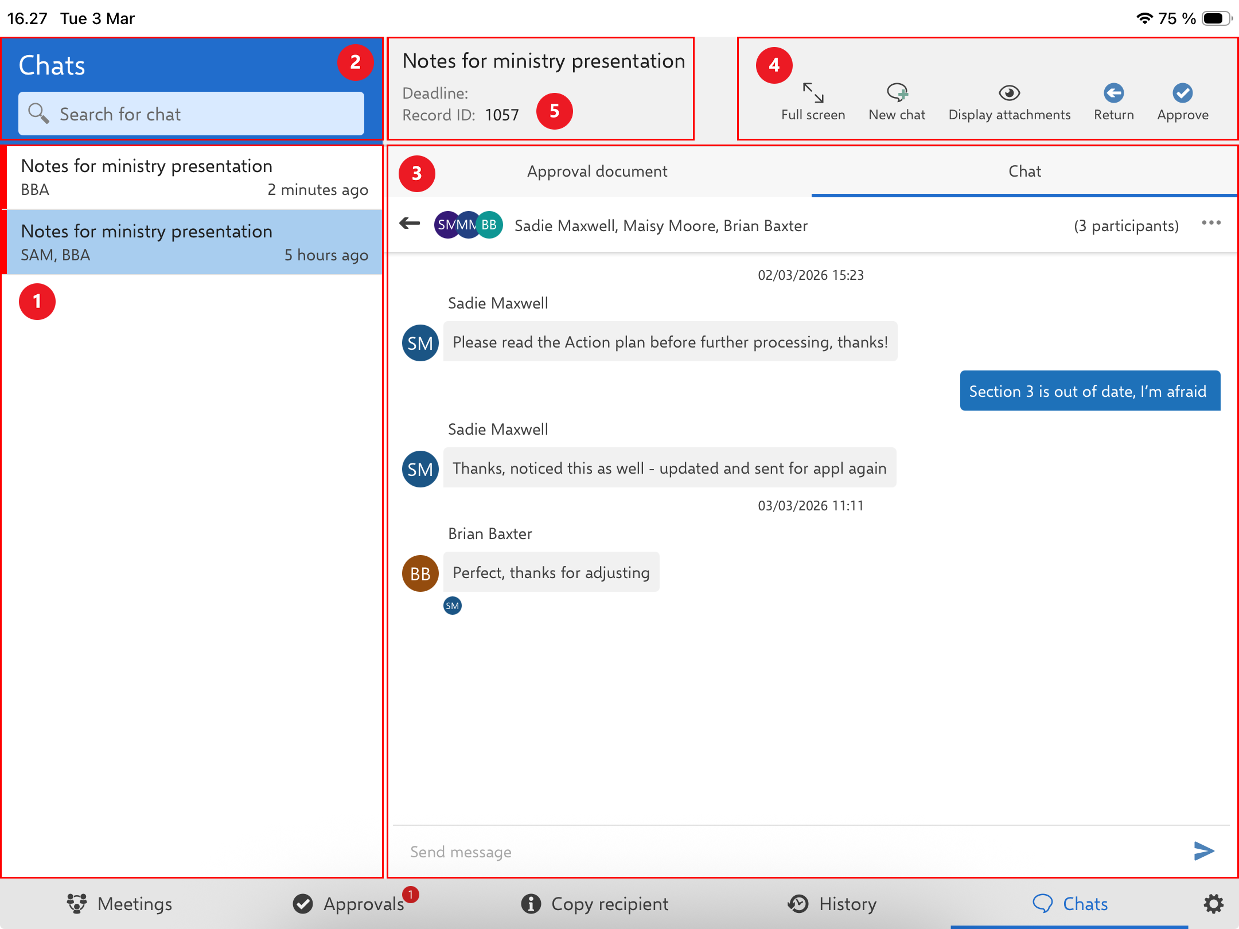This screenshot has height=929, width=1239.
Task: Click the Return arrow button
Action: [1113, 102]
